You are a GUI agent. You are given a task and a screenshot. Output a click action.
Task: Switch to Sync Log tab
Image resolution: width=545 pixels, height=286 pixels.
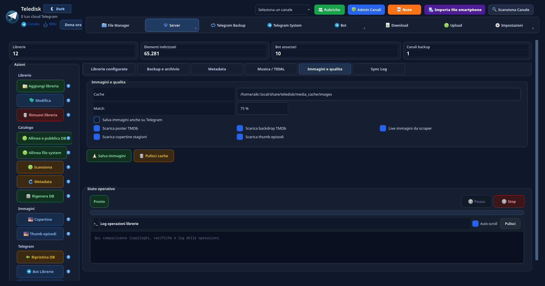(x=379, y=69)
